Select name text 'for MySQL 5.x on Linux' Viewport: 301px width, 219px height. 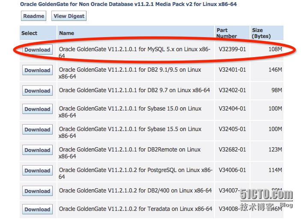point(168,49)
